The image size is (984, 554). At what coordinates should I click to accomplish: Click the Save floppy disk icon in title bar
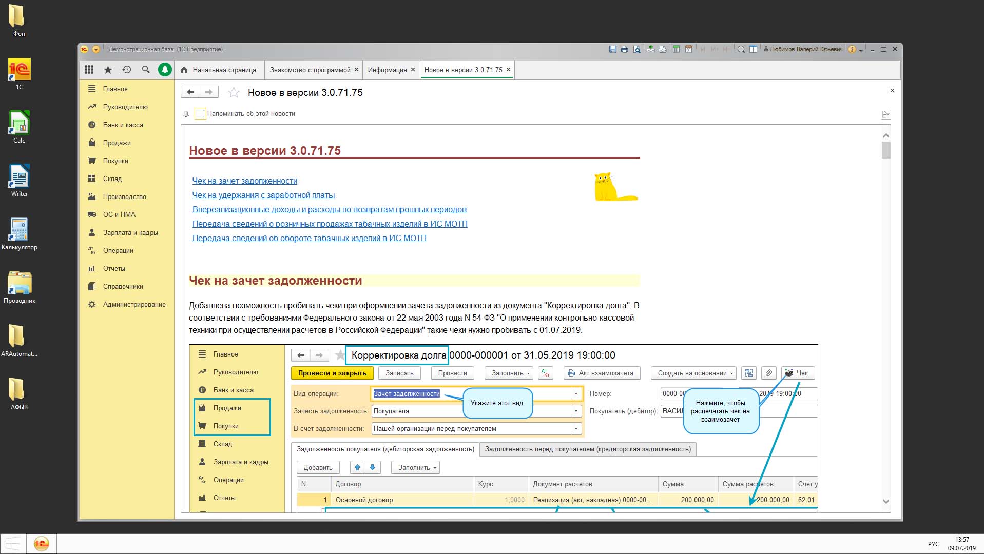612,49
